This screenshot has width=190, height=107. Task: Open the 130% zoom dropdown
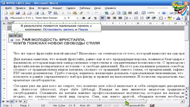click(159, 13)
